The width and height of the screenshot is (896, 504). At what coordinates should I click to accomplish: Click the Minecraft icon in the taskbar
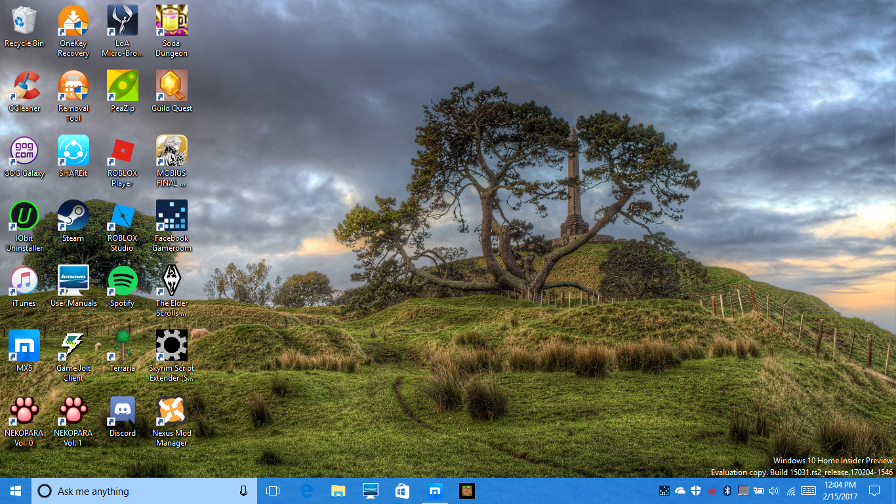pyautogui.click(x=466, y=491)
